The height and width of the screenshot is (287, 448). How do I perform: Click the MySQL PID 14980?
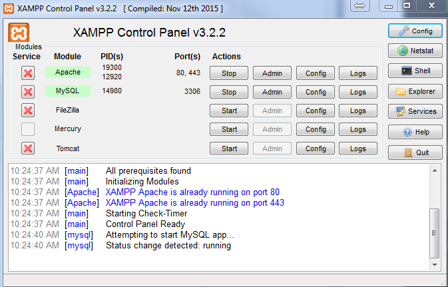112,91
